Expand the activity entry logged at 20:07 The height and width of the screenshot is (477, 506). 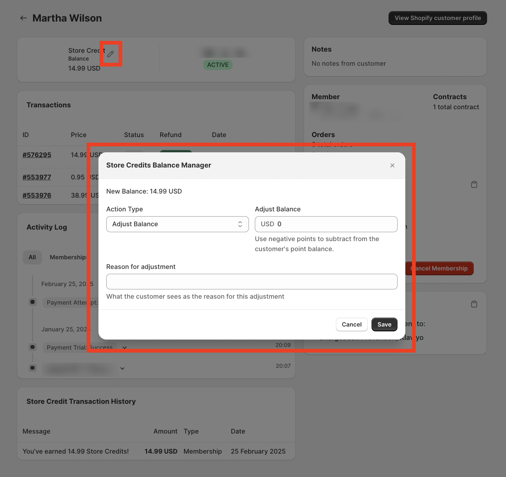(x=122, y=368)
